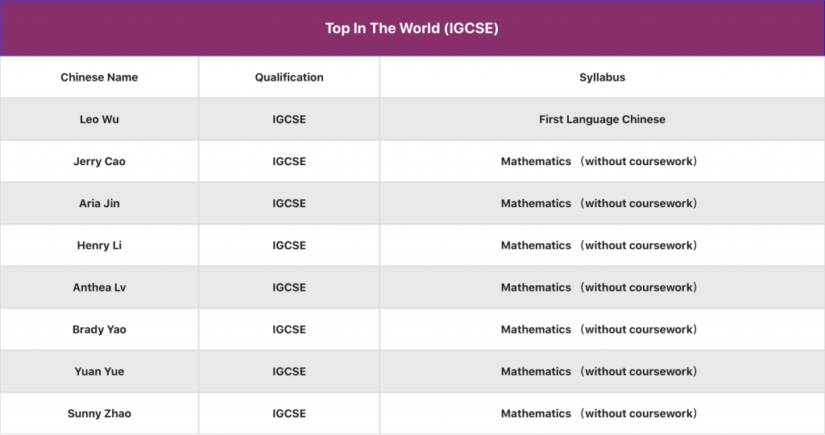The width and height of the screenshot is (825, 435).
Task: Click the 'Chinese Name' column header
Action: click(99, 77)
